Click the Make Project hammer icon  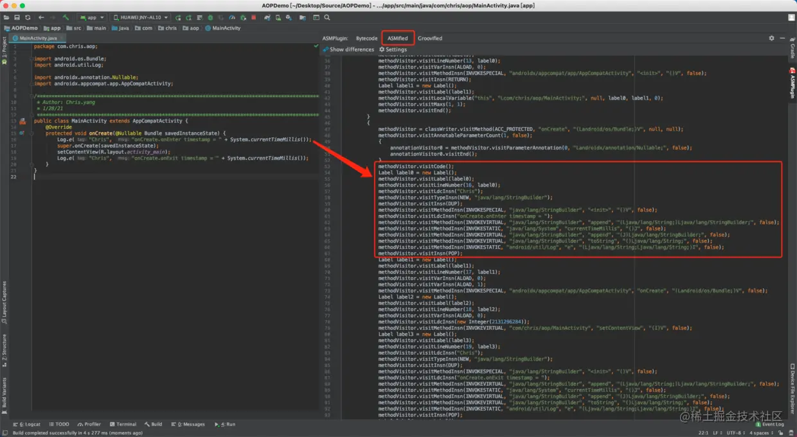click(67, 17)
